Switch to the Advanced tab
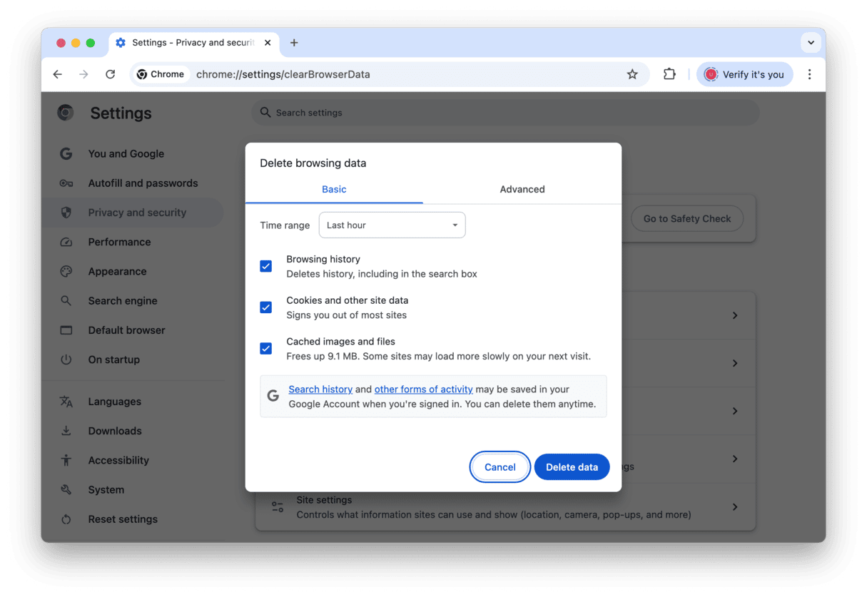The height and width of the screenshot is (597, 867). point(522,189)
